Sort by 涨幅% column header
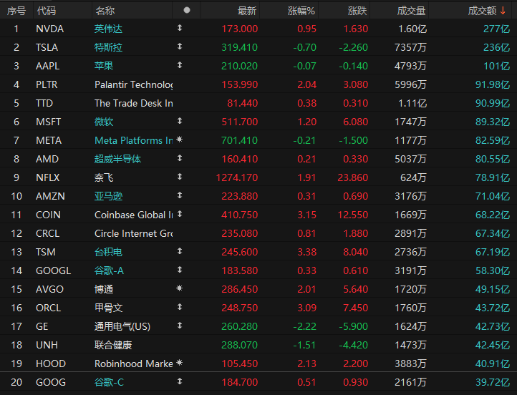This screenshot has width=517, height=395. point(301,11)
